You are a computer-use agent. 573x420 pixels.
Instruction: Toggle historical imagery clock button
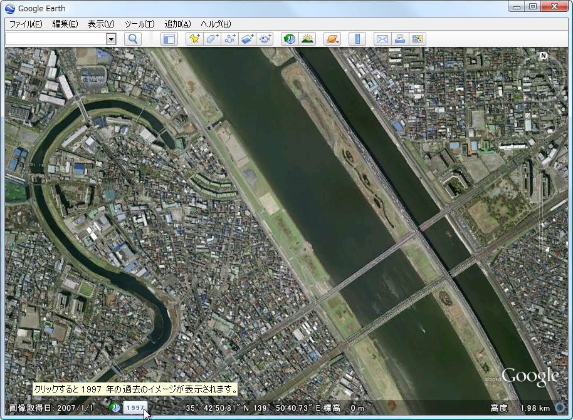click(289, 39)
